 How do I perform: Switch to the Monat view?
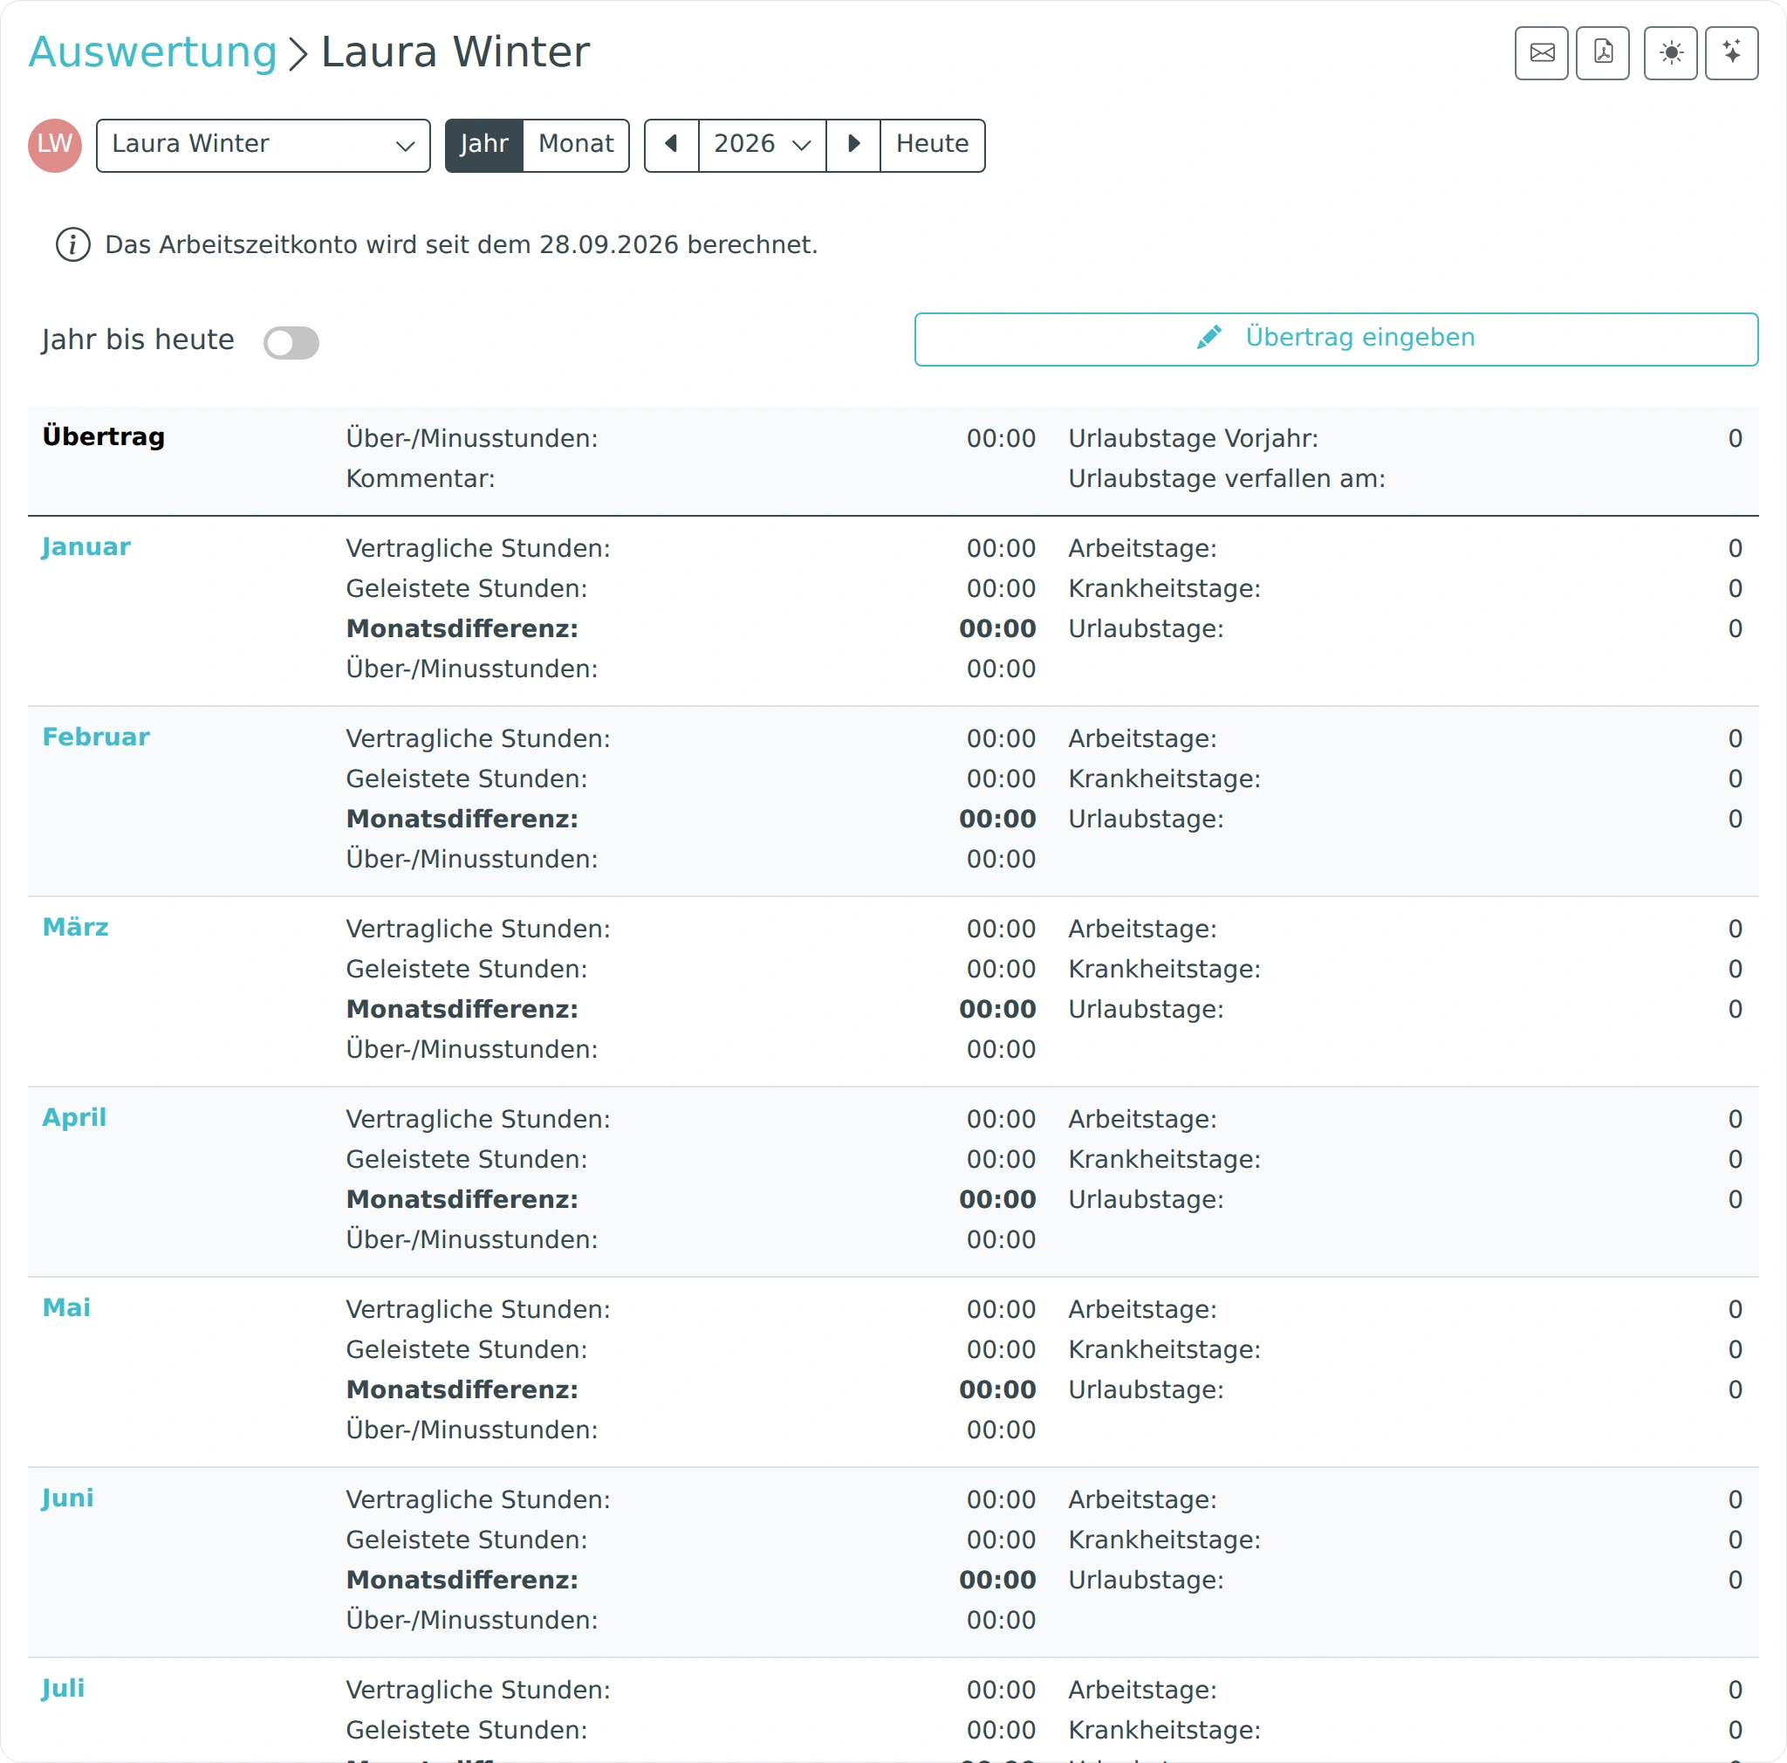575,145
